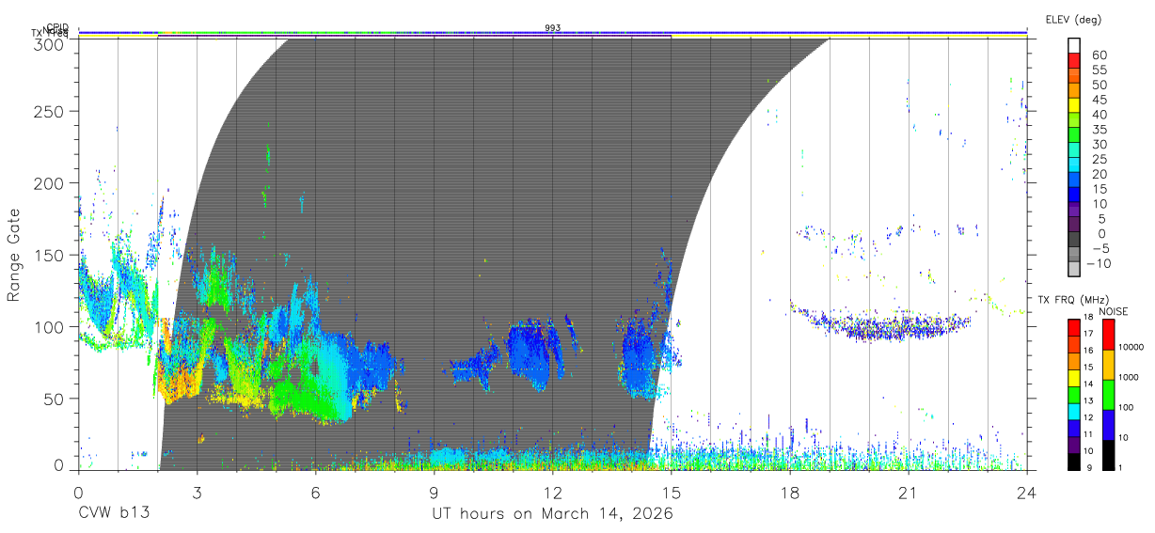
Task: Select the 'CVW b13' radar beam label
Action: pyautogui.click(x=115, y=513)
